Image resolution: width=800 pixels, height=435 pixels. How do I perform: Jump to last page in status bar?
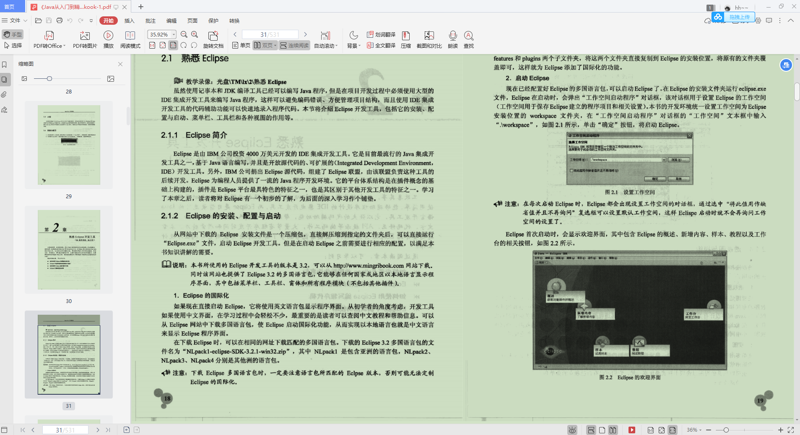tap(108, 430)
